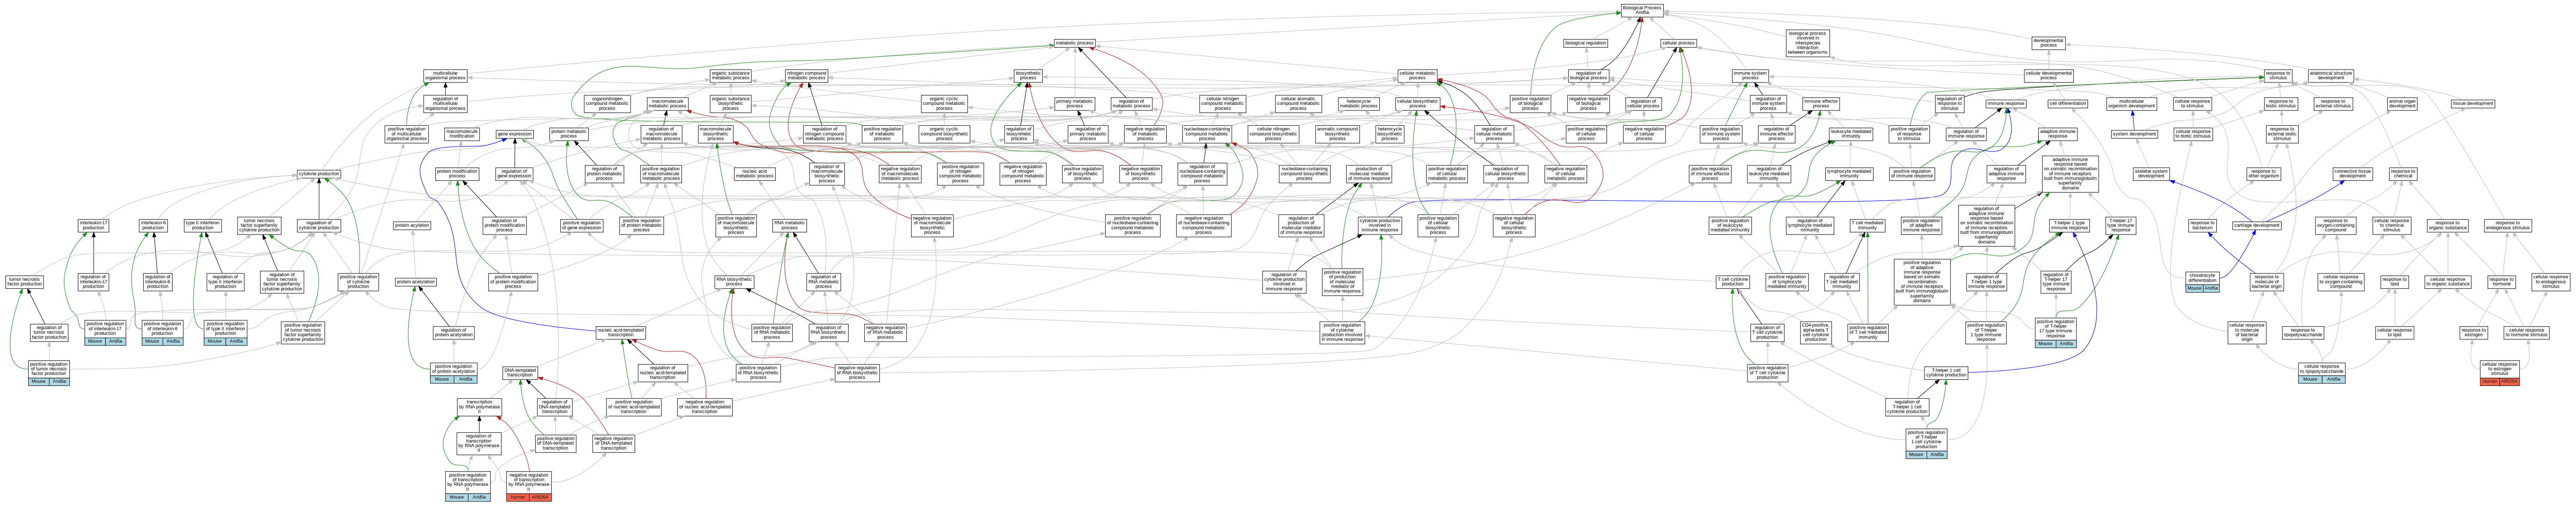Click ARID5A label under cellular response to estrogen
Viewport: 2576px width, 505px height.
tap(2509, 381)
